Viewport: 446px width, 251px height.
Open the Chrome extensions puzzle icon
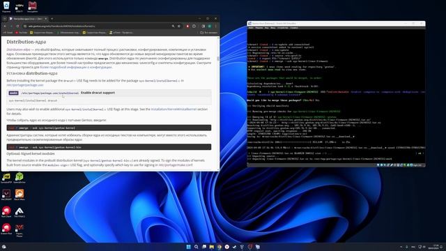pos(194,26)
